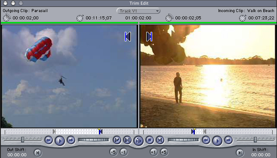Click the outgoing Out point clock icon
The image size is (277, 158).
click(80, 18)
